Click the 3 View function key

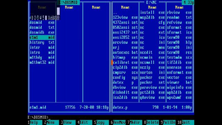pos(68,122)
